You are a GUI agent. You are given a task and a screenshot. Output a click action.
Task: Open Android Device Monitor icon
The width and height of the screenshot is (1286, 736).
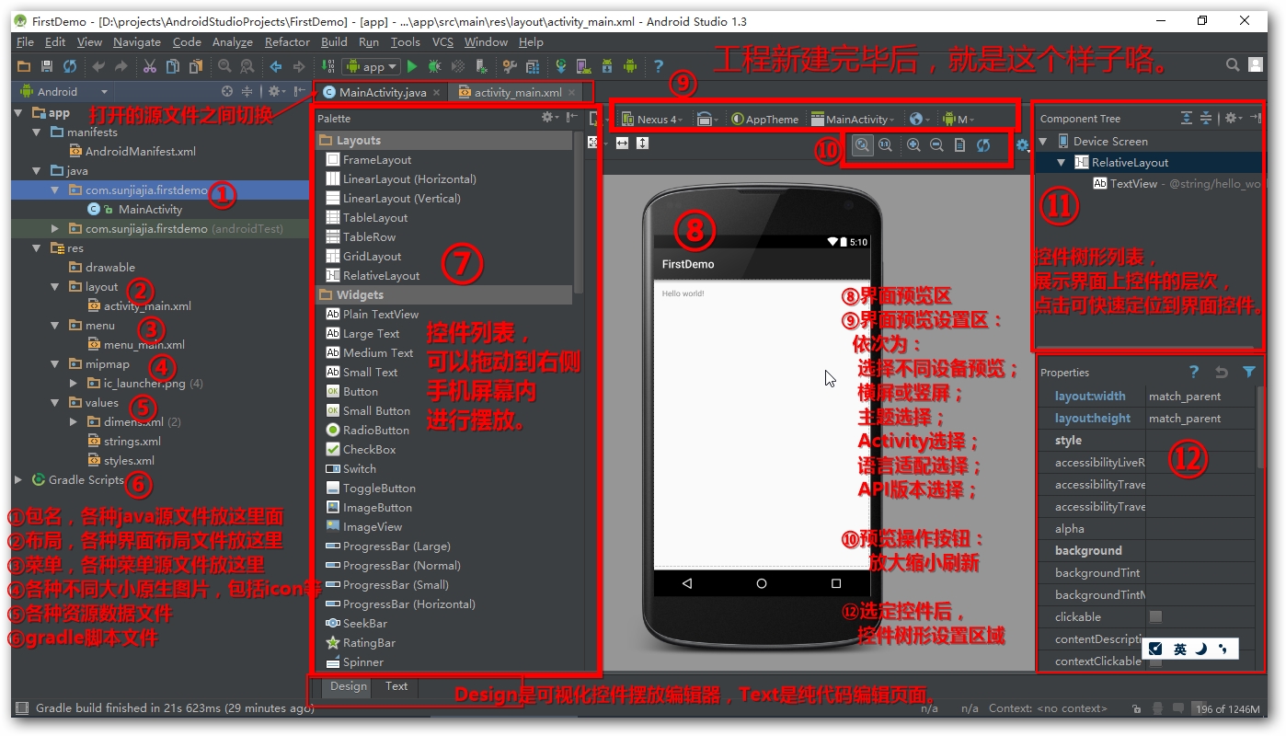click(x=630, y=66)
